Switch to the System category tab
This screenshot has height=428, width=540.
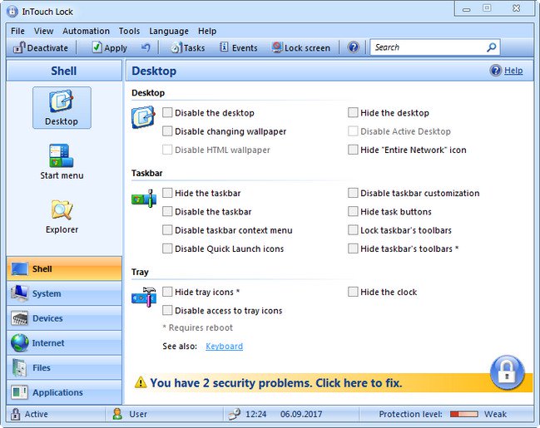pos(64,293)
